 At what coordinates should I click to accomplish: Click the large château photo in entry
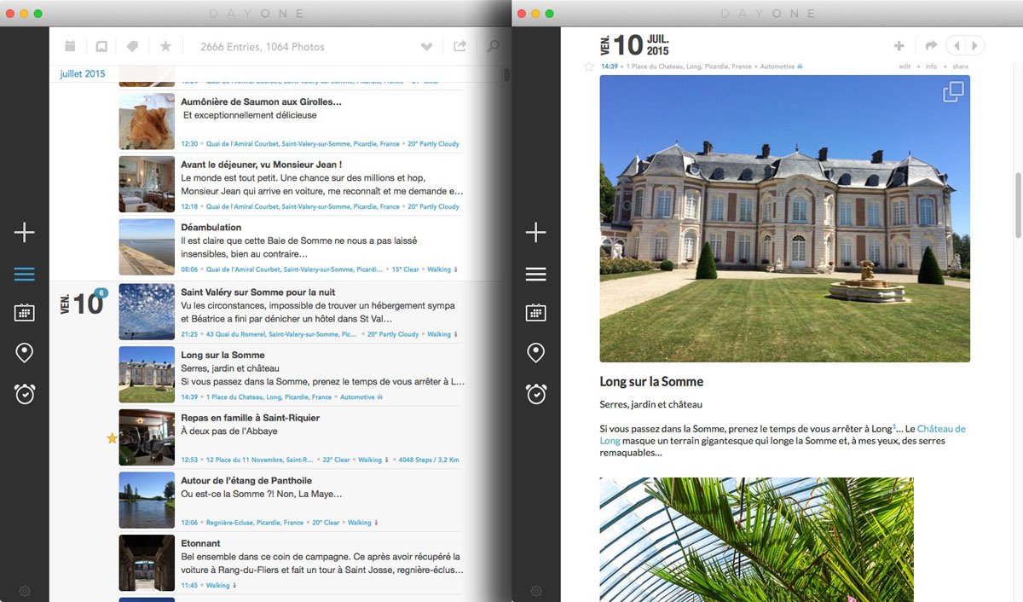784,218
